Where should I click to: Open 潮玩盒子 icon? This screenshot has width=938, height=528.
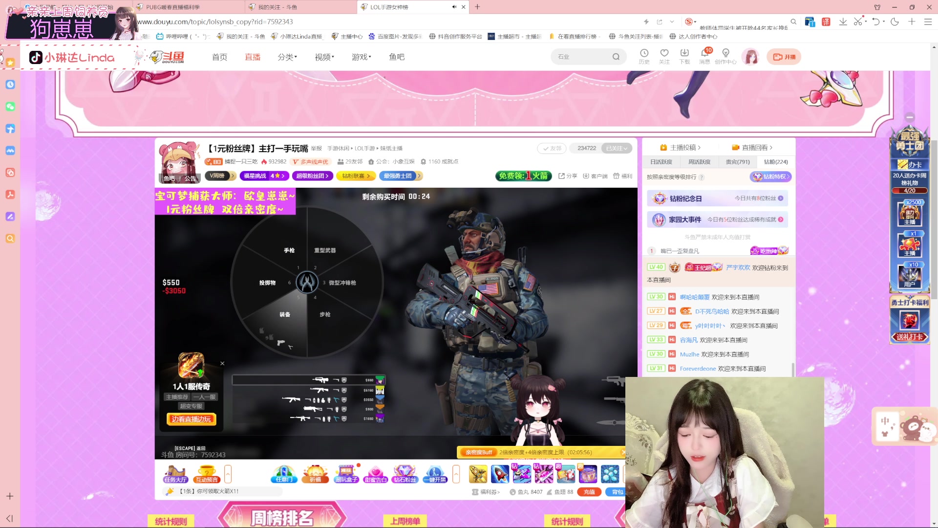click(346, 474)
